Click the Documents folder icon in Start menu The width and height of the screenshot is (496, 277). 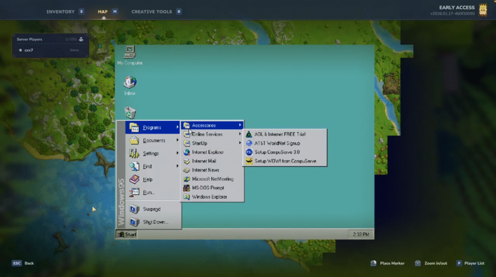134,140
